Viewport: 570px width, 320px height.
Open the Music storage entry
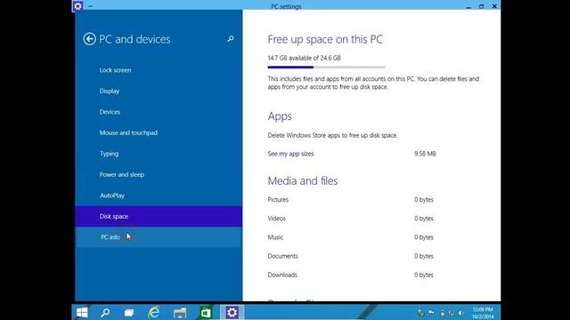275,237
